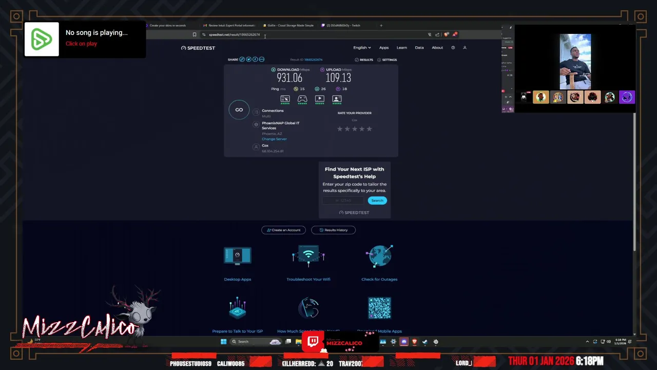This screenshot has height=370, width=657.
Task: Click the Result ID number link
Action: pos(314,60)
